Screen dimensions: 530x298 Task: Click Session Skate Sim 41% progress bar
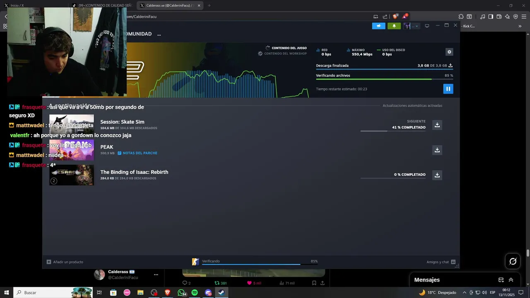pyautogui.click(x=393, y=131)
